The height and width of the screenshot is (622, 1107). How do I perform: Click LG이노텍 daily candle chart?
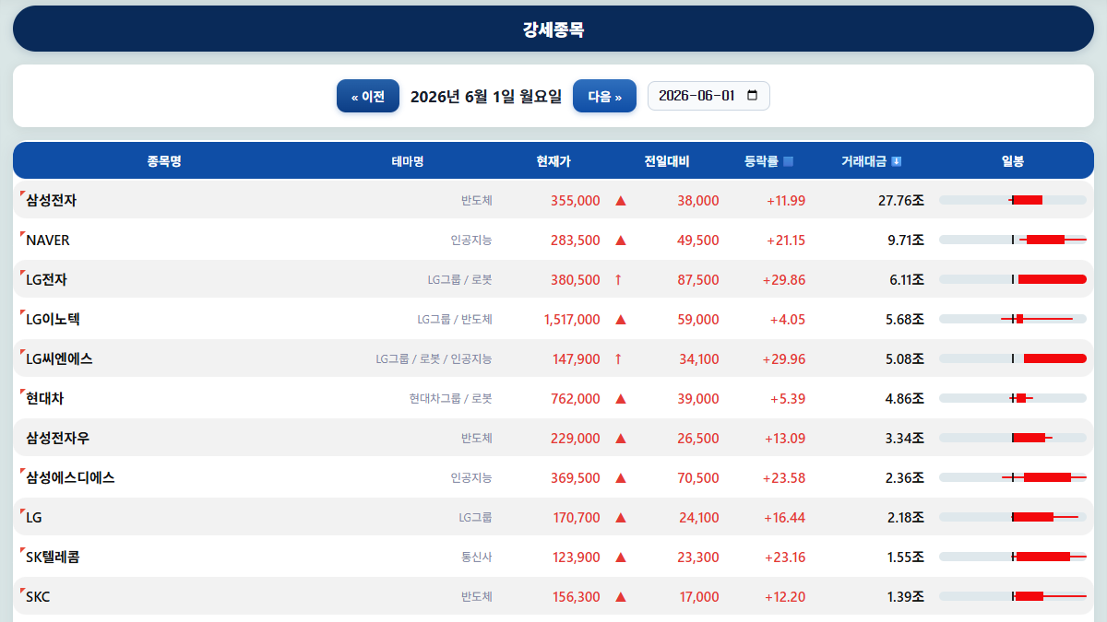[1013, 319]
